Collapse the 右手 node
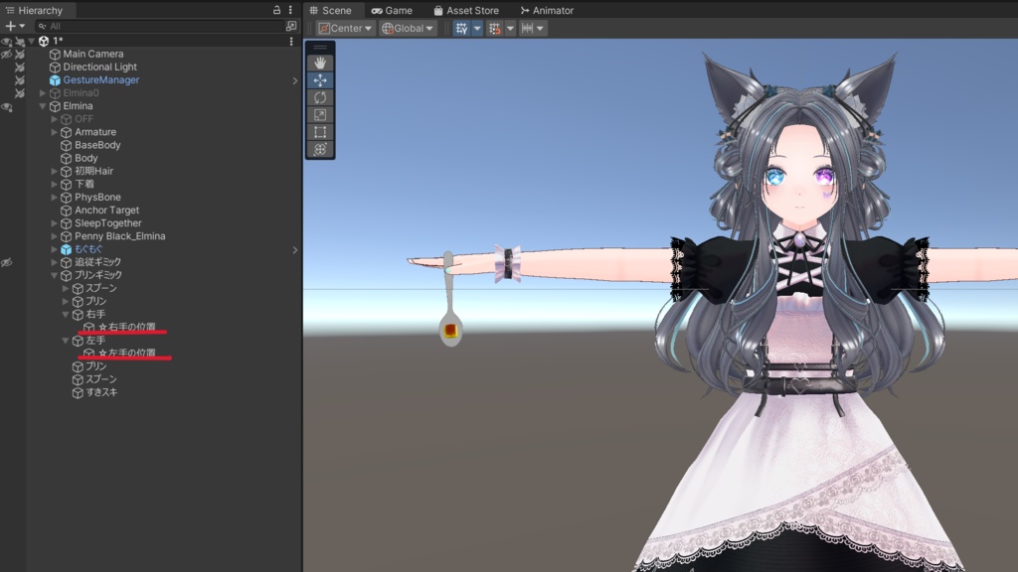Image resolution: width=1018 pixels, height=572 pixels. click(66, 315)
